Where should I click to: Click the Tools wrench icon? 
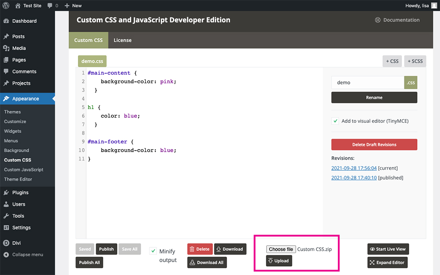6,216
